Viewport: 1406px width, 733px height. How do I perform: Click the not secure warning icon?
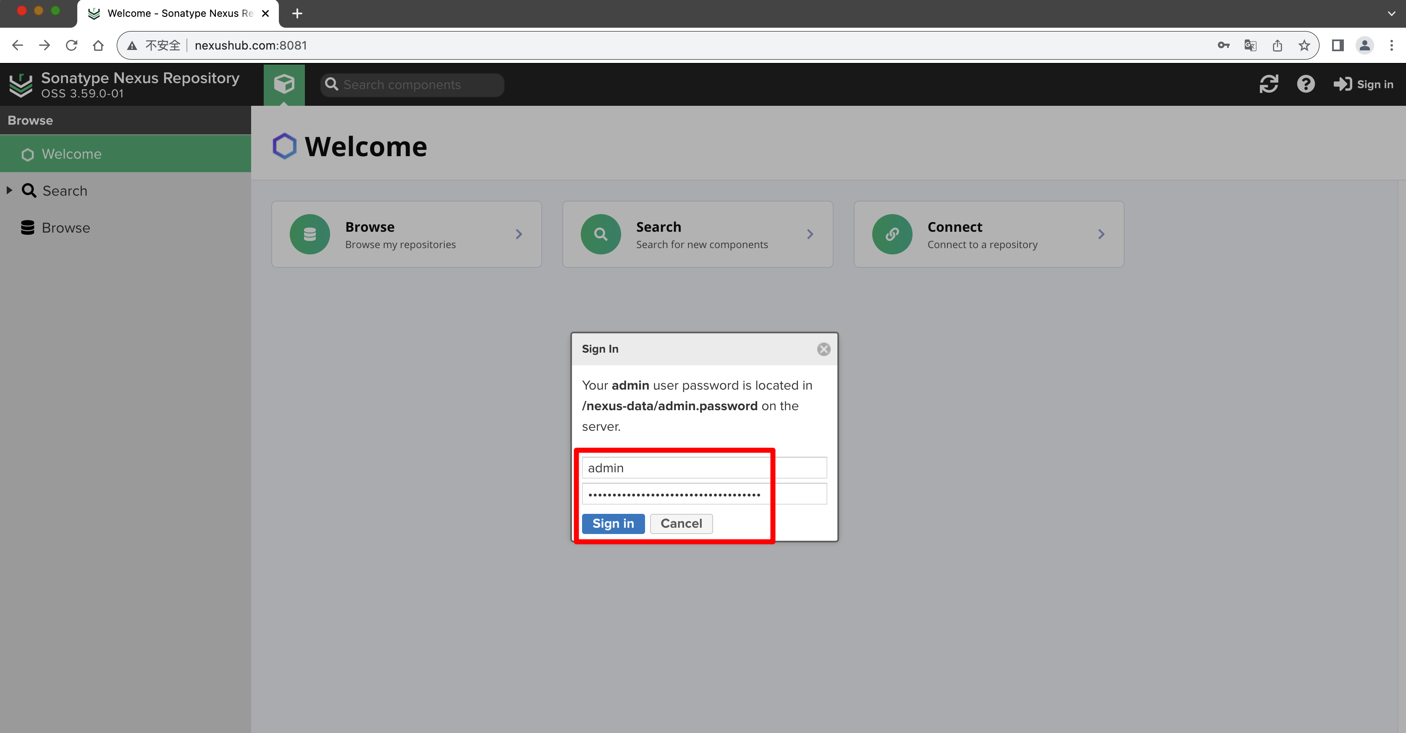pyautogui.click(x=132, y=45)
